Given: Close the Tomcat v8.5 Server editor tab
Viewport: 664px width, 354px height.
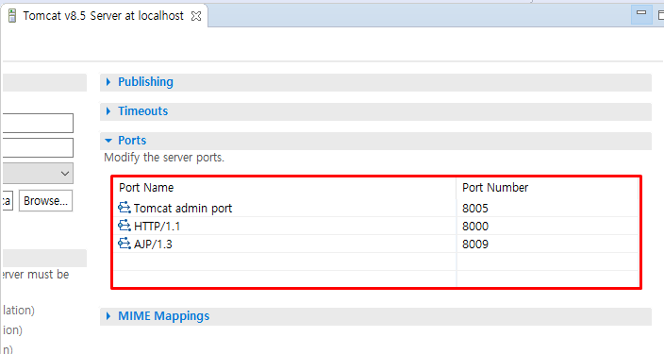Looking at the screenshot, I should [196, 16].
